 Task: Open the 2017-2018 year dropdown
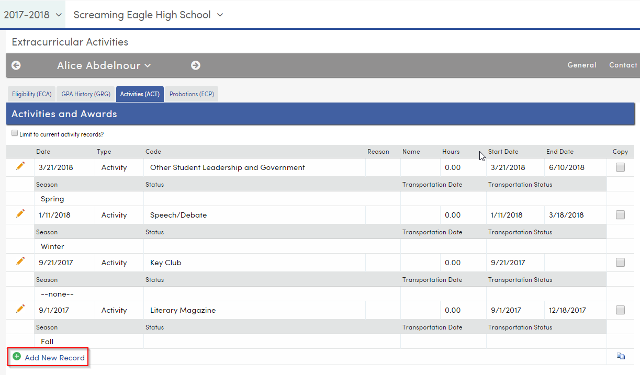(32, 15)
